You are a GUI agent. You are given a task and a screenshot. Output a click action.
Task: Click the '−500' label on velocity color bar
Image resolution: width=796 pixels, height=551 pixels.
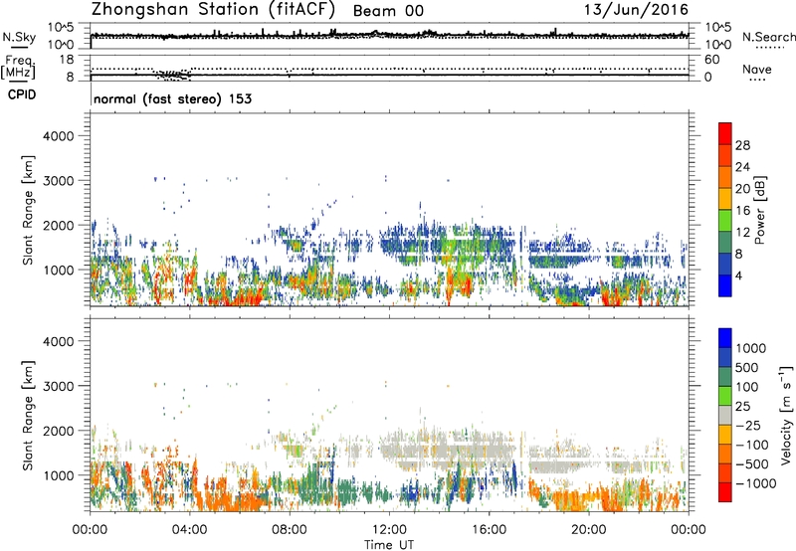point(752,464)
